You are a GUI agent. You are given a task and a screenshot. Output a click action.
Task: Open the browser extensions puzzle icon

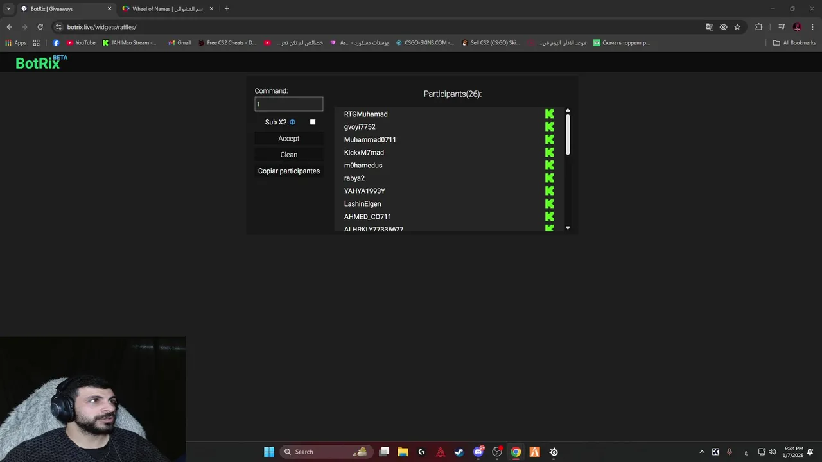[x=758, y=27]
